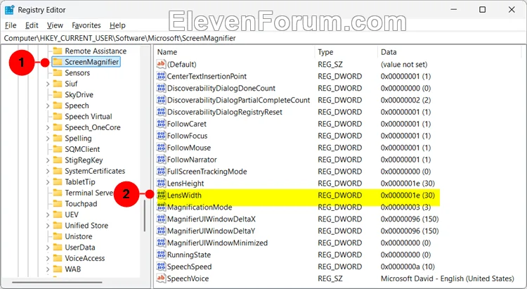Click the (Default) string value icon

[162, 64]
